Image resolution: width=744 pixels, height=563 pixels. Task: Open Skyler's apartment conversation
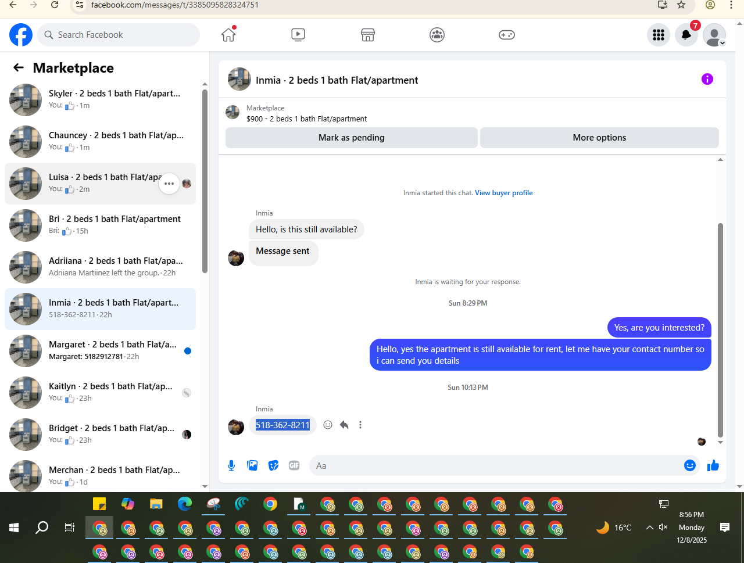100,99
